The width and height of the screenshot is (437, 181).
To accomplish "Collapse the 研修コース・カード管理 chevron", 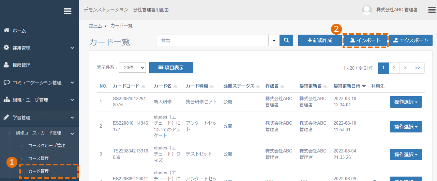I will 72,133.
